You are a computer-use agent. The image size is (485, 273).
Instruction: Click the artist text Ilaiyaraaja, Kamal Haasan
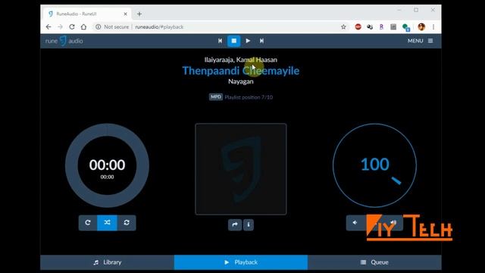[241, 59]
